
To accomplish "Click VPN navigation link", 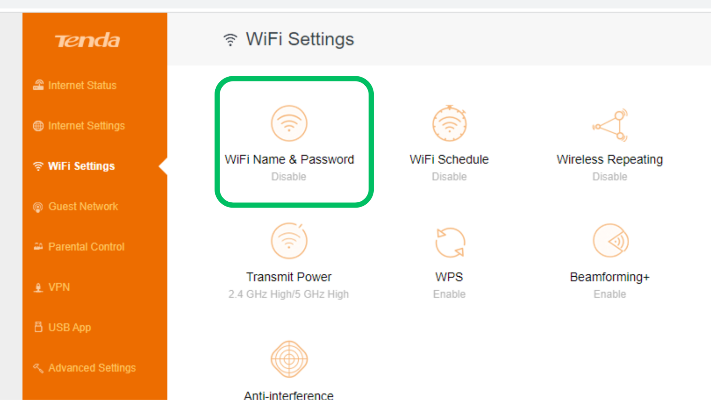I will 57,287.
